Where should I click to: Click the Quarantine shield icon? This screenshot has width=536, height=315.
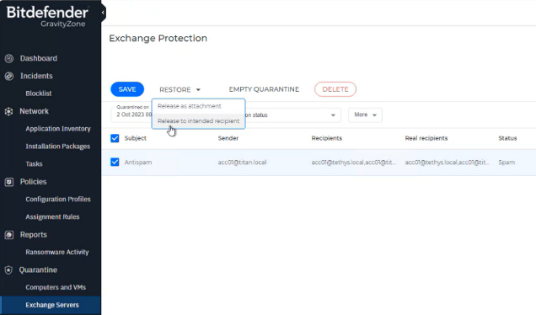coord(8,270)
